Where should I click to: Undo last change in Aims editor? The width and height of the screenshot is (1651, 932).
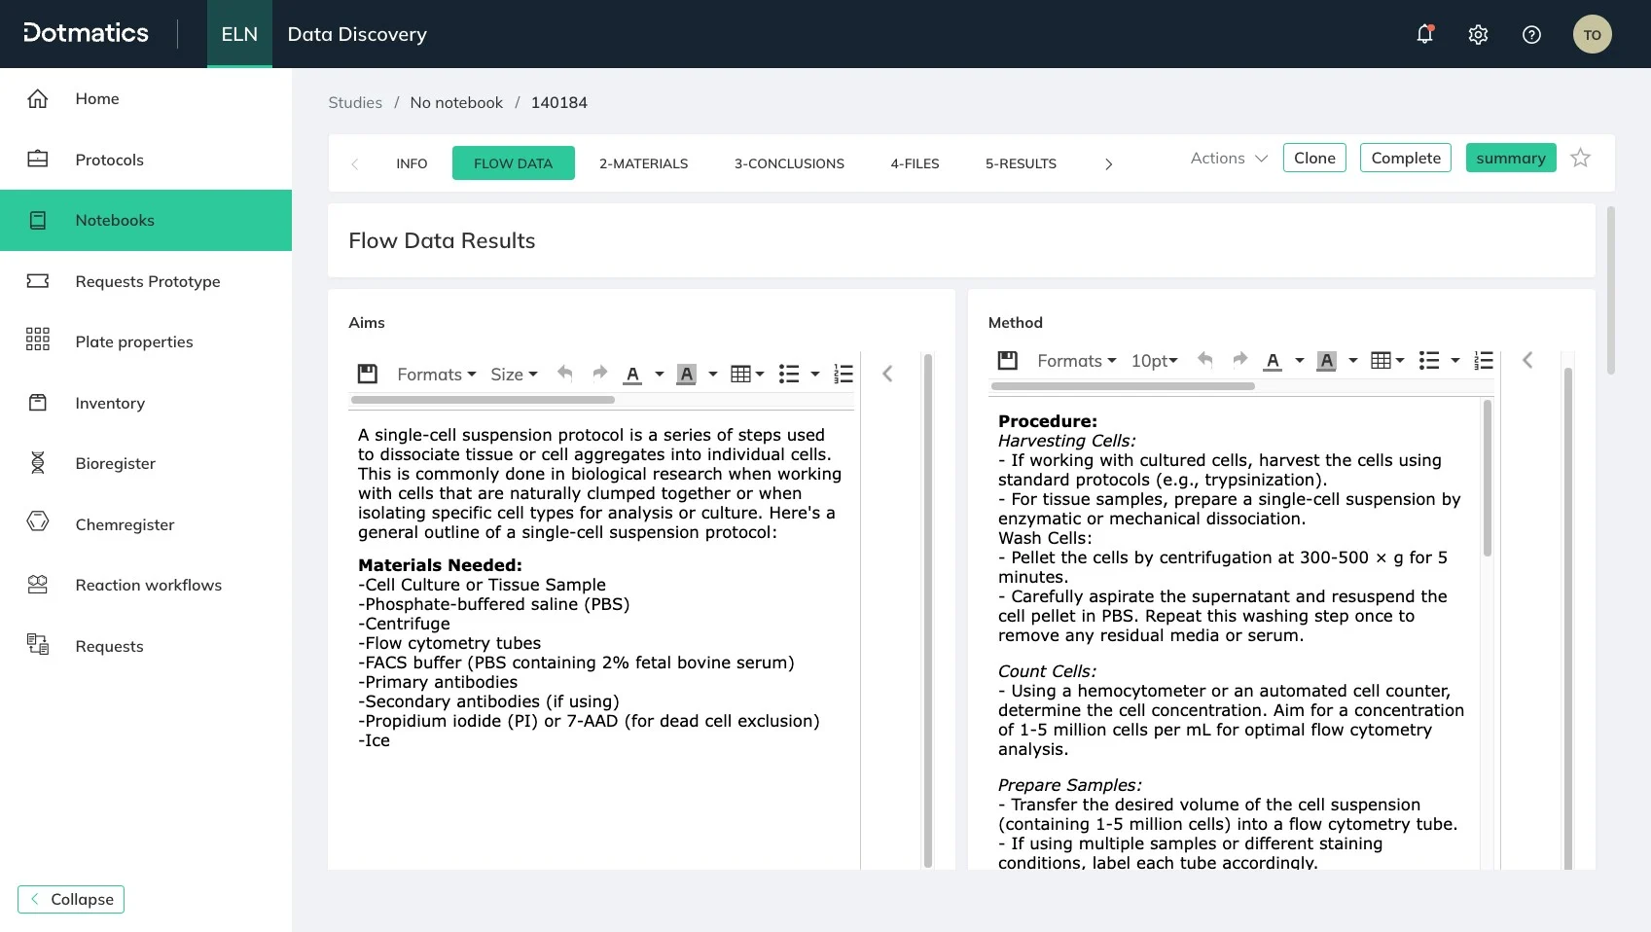click(x=565, y=373)
